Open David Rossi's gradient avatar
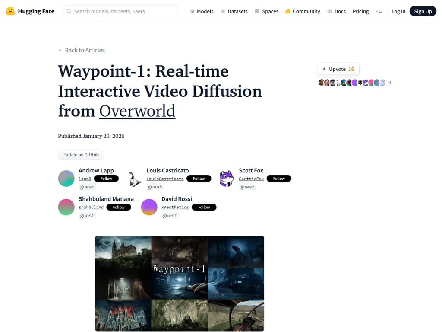 tap(149, 207)
